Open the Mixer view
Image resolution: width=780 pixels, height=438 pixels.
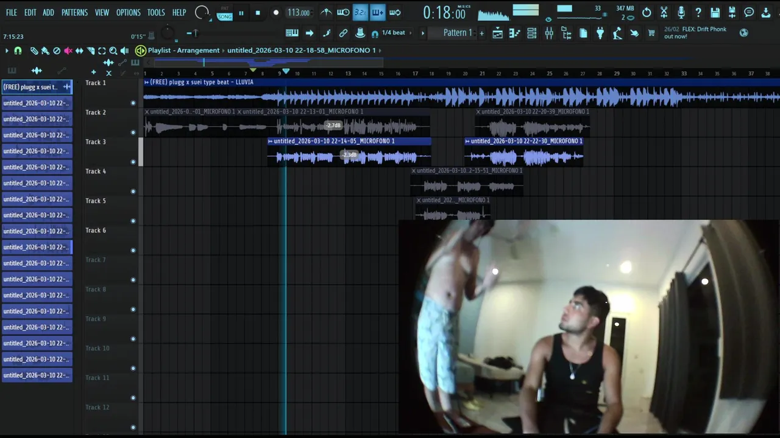tap(549, 33)
